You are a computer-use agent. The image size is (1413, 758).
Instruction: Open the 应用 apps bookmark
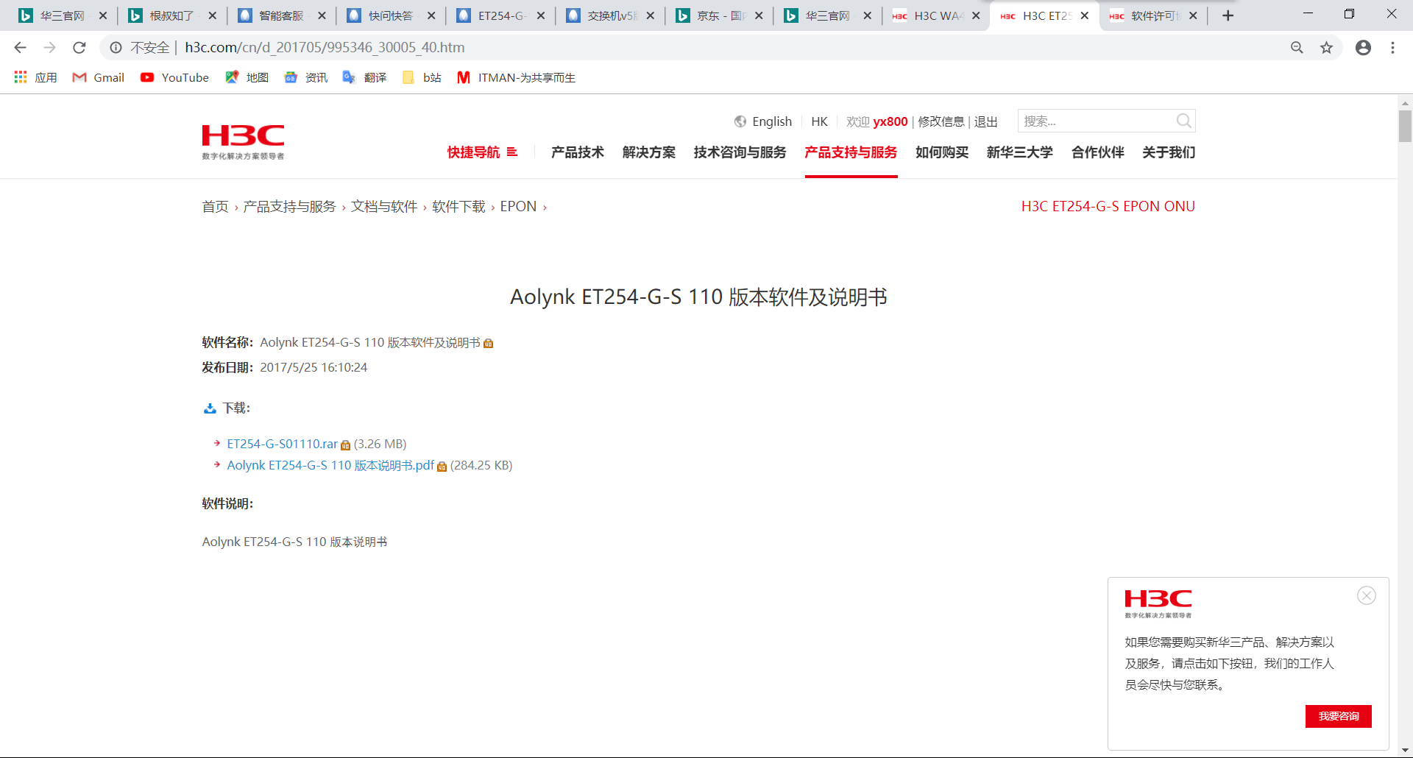click(x=35, y=77)
